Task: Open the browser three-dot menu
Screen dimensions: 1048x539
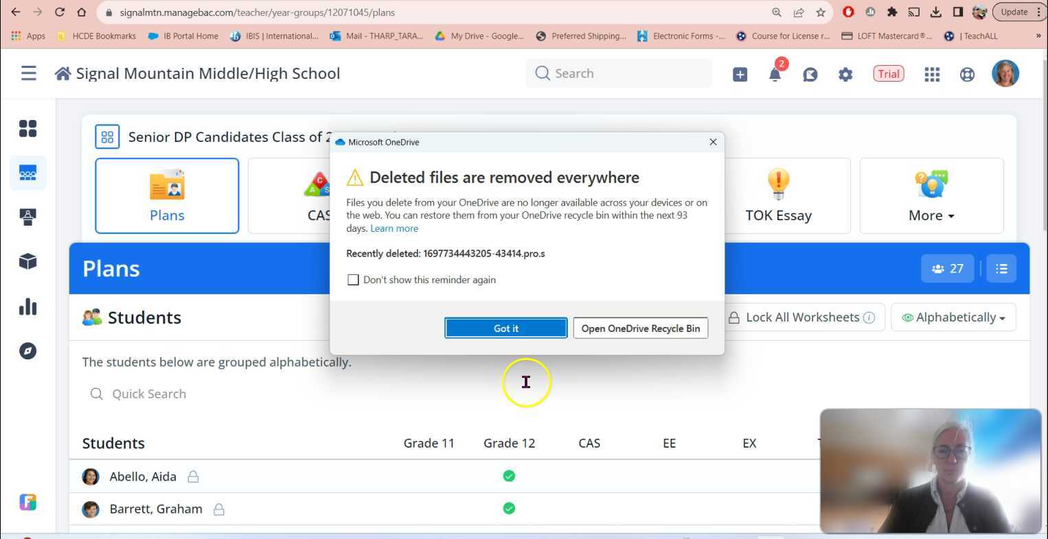Action: pos(1039,12)
